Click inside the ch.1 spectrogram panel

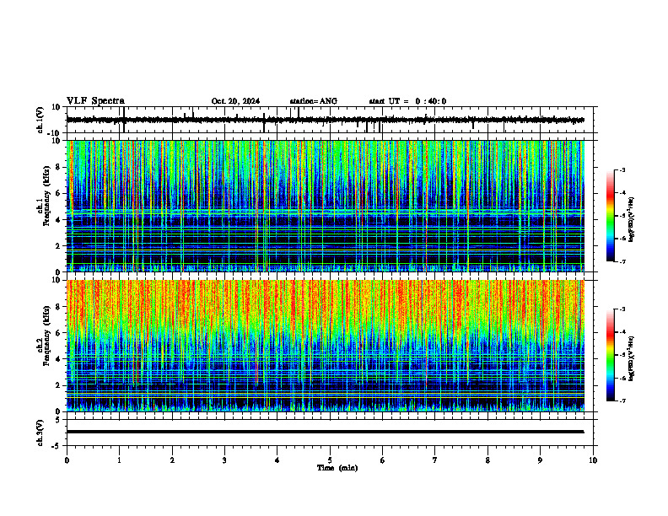(326, 206)
